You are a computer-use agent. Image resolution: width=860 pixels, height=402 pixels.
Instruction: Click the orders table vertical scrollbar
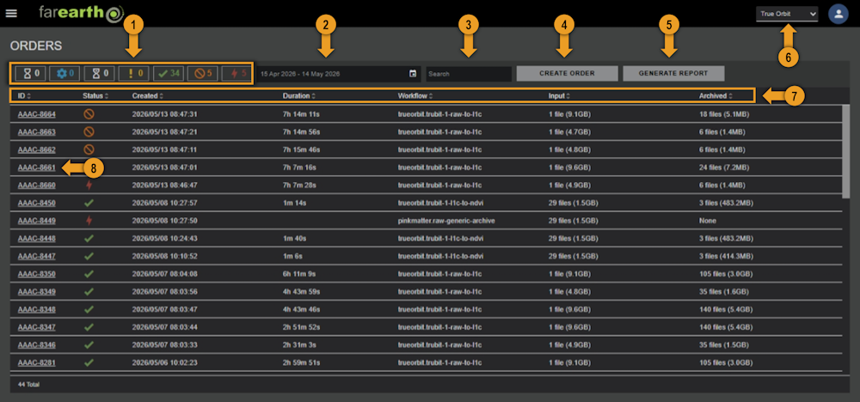coord(846,151)
